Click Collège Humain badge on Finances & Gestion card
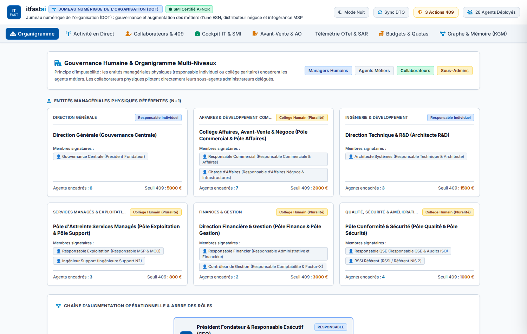The image size is (527, 334). coord(302,212)
